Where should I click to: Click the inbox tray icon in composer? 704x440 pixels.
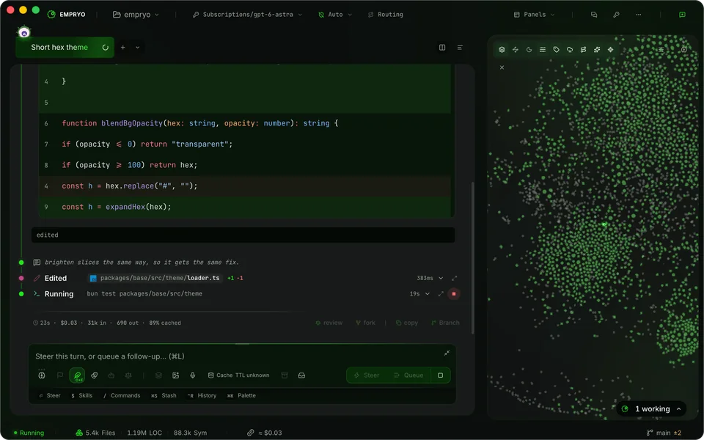[301, 375]
